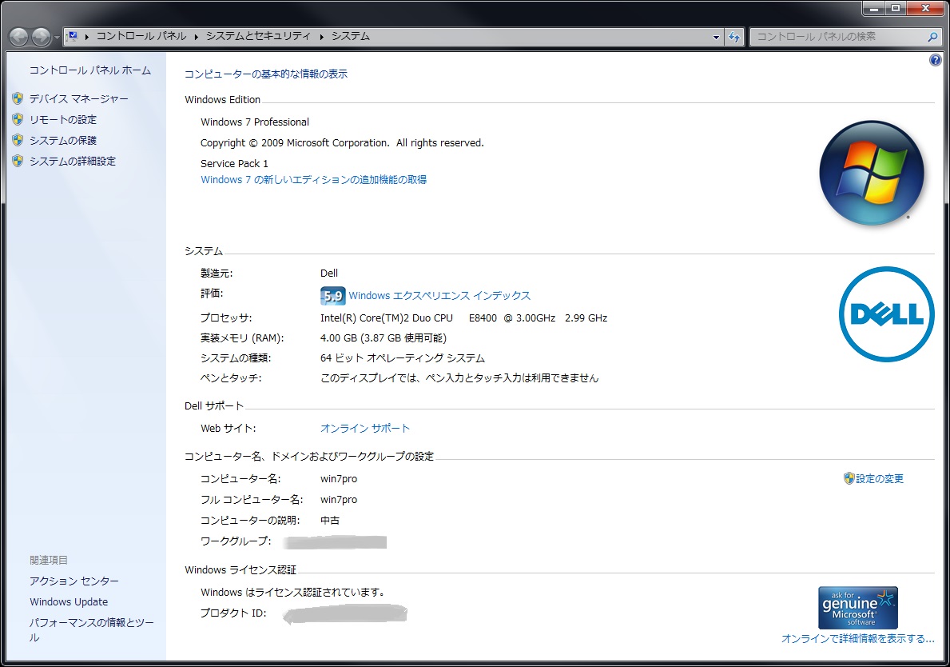
Task: Select システムとセキュリティ breadcrumb
Action: pos(258,36)
